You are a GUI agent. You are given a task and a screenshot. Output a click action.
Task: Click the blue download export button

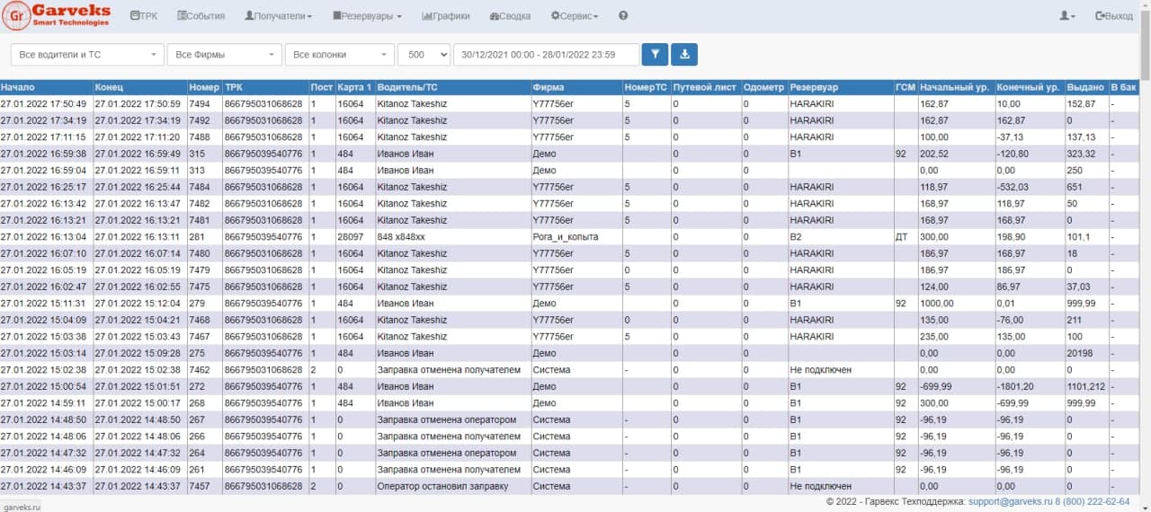[684, 55]
